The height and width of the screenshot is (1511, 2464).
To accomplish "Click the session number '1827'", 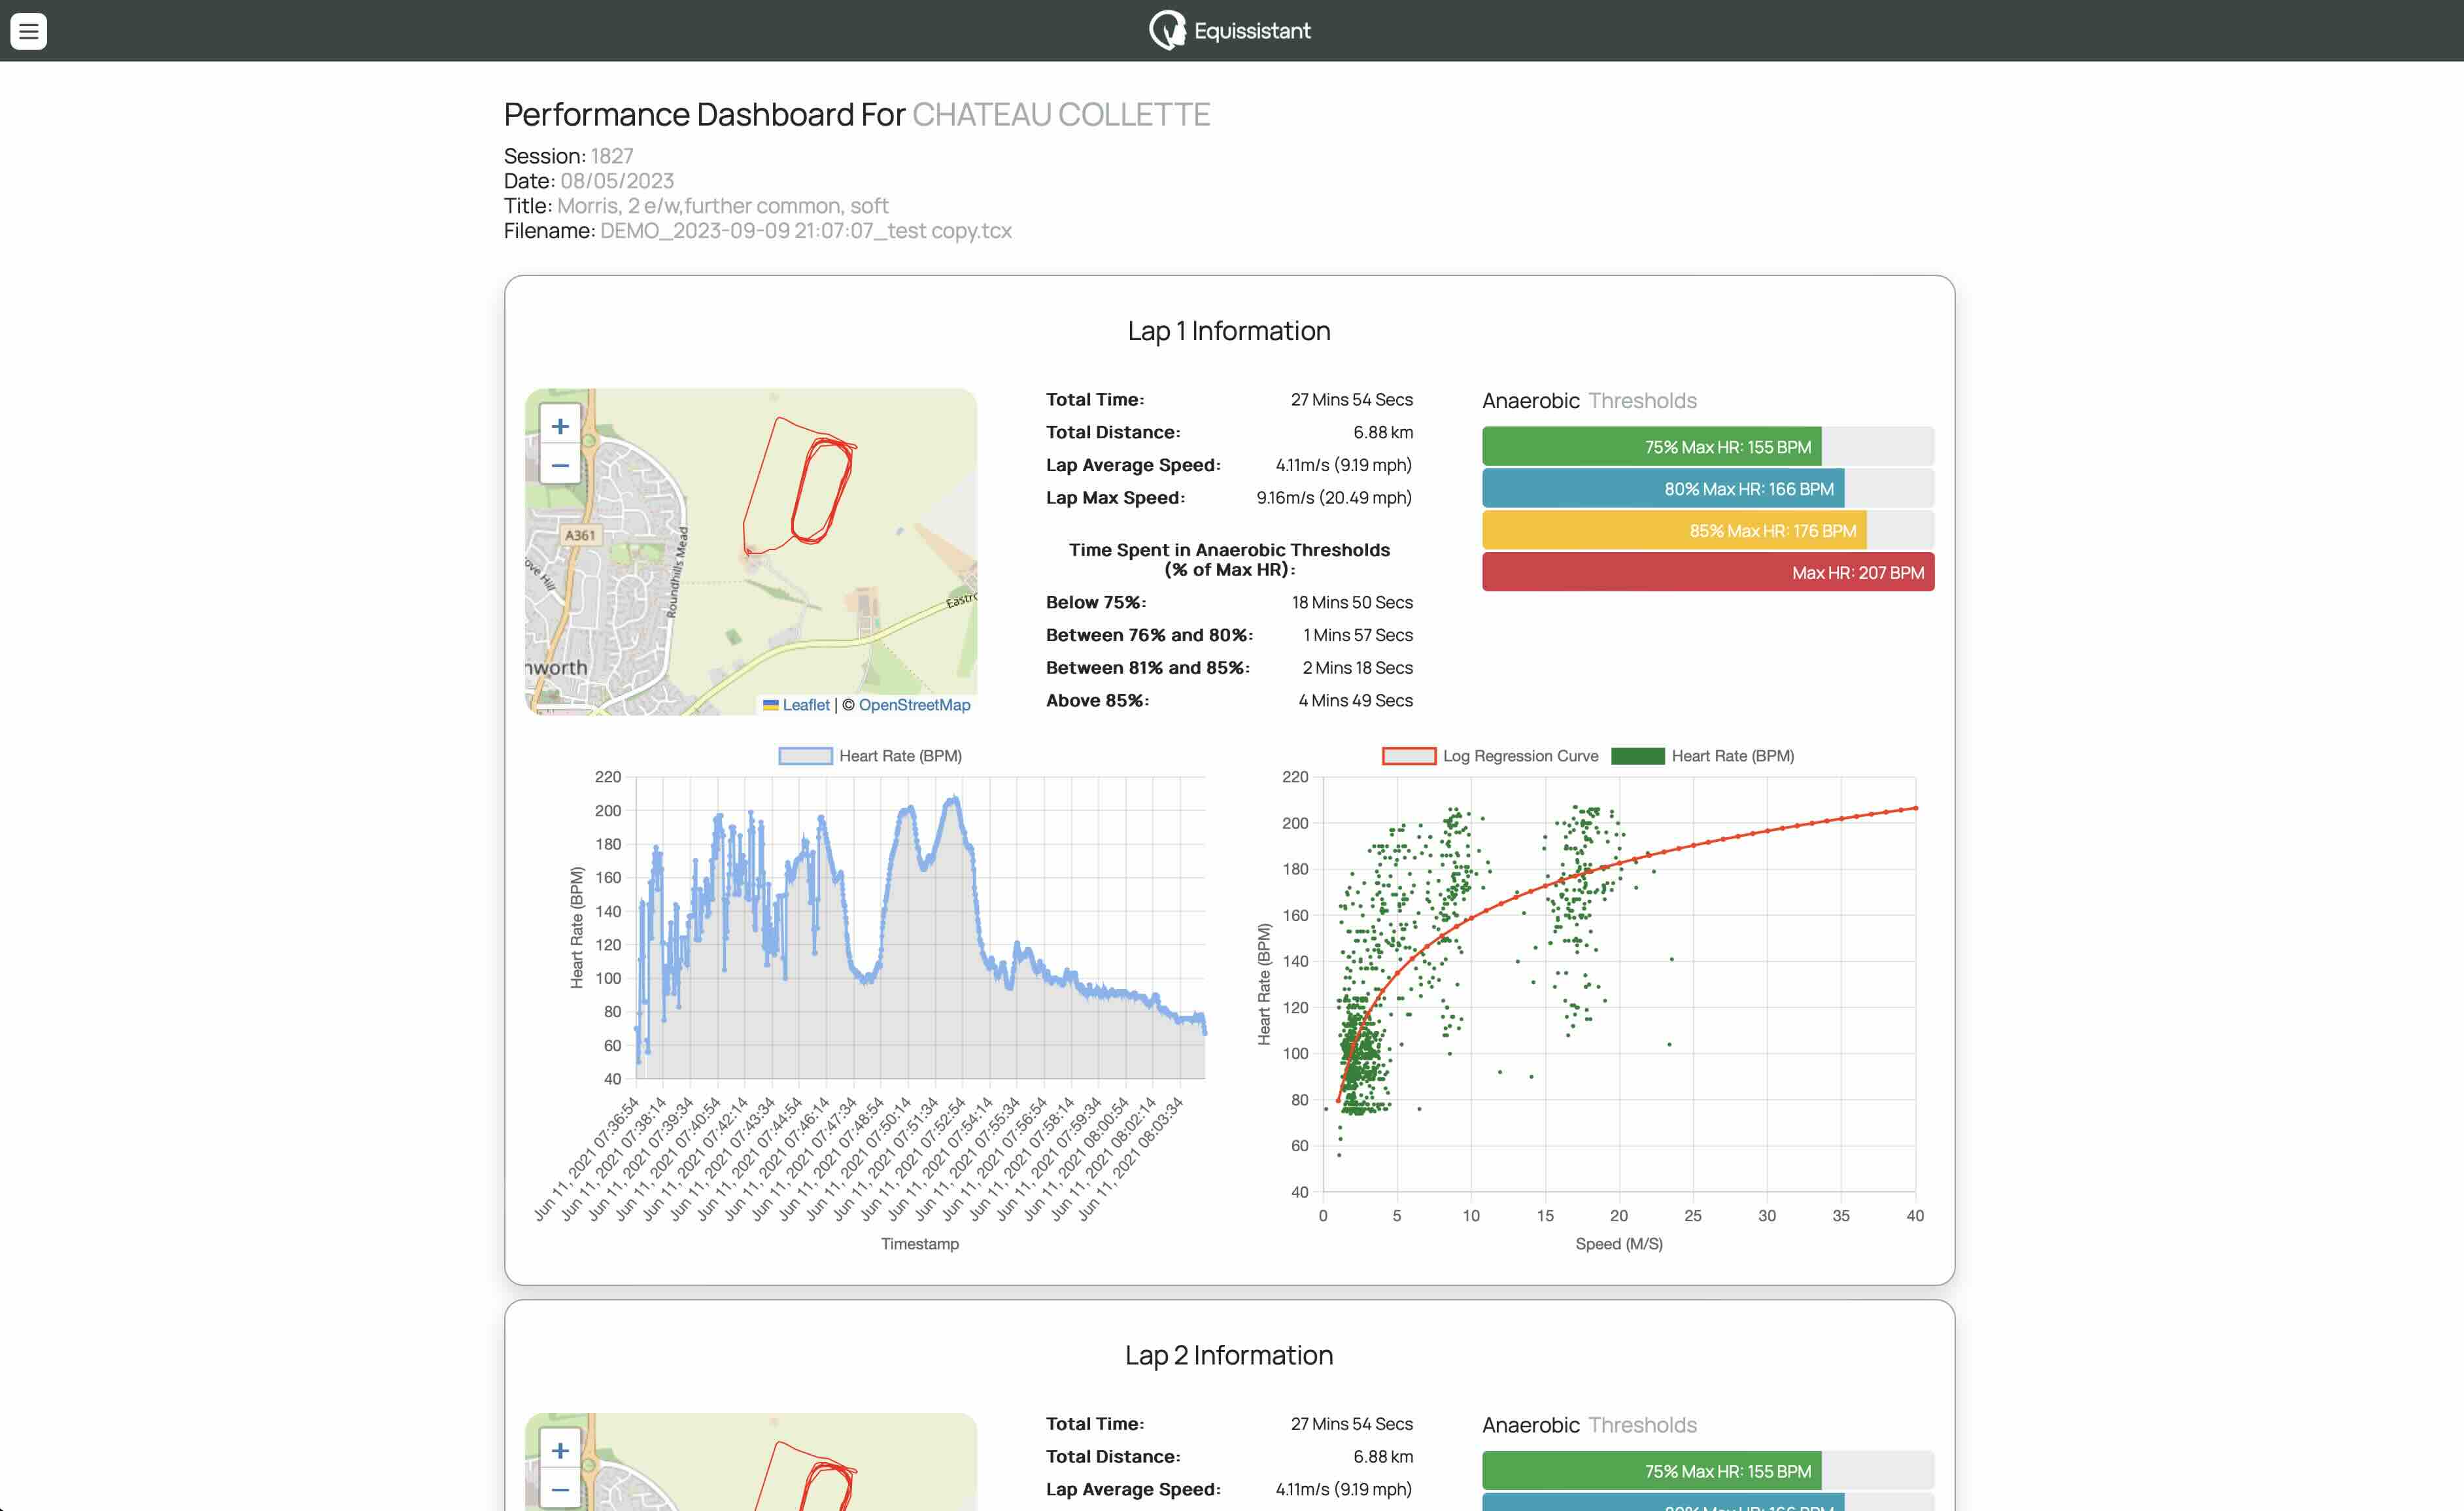I will coord(612,156).
